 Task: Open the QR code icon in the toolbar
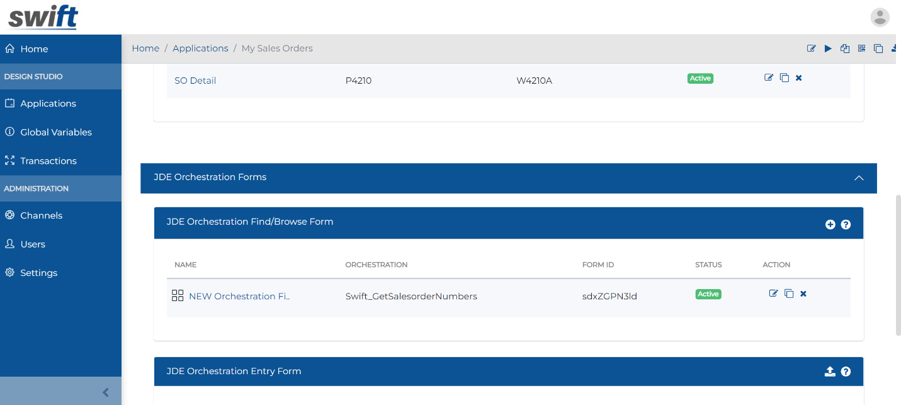coord(861,48)
